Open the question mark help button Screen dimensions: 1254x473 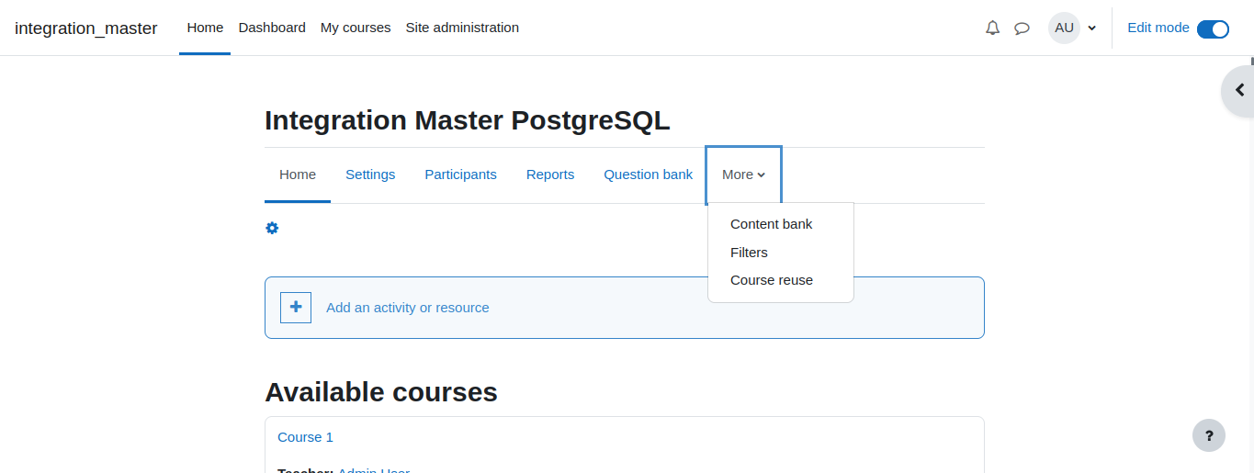pos(1209,435)
